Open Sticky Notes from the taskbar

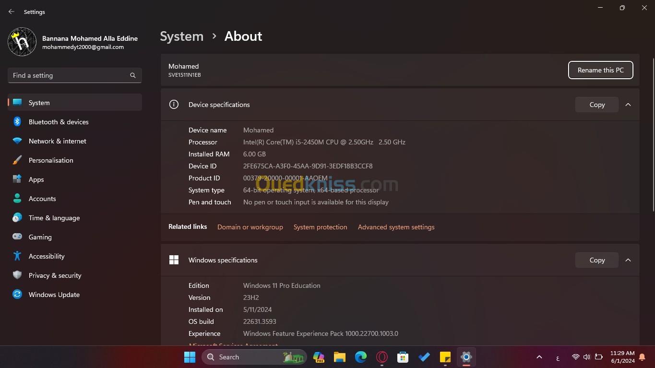tap(445, 357)
